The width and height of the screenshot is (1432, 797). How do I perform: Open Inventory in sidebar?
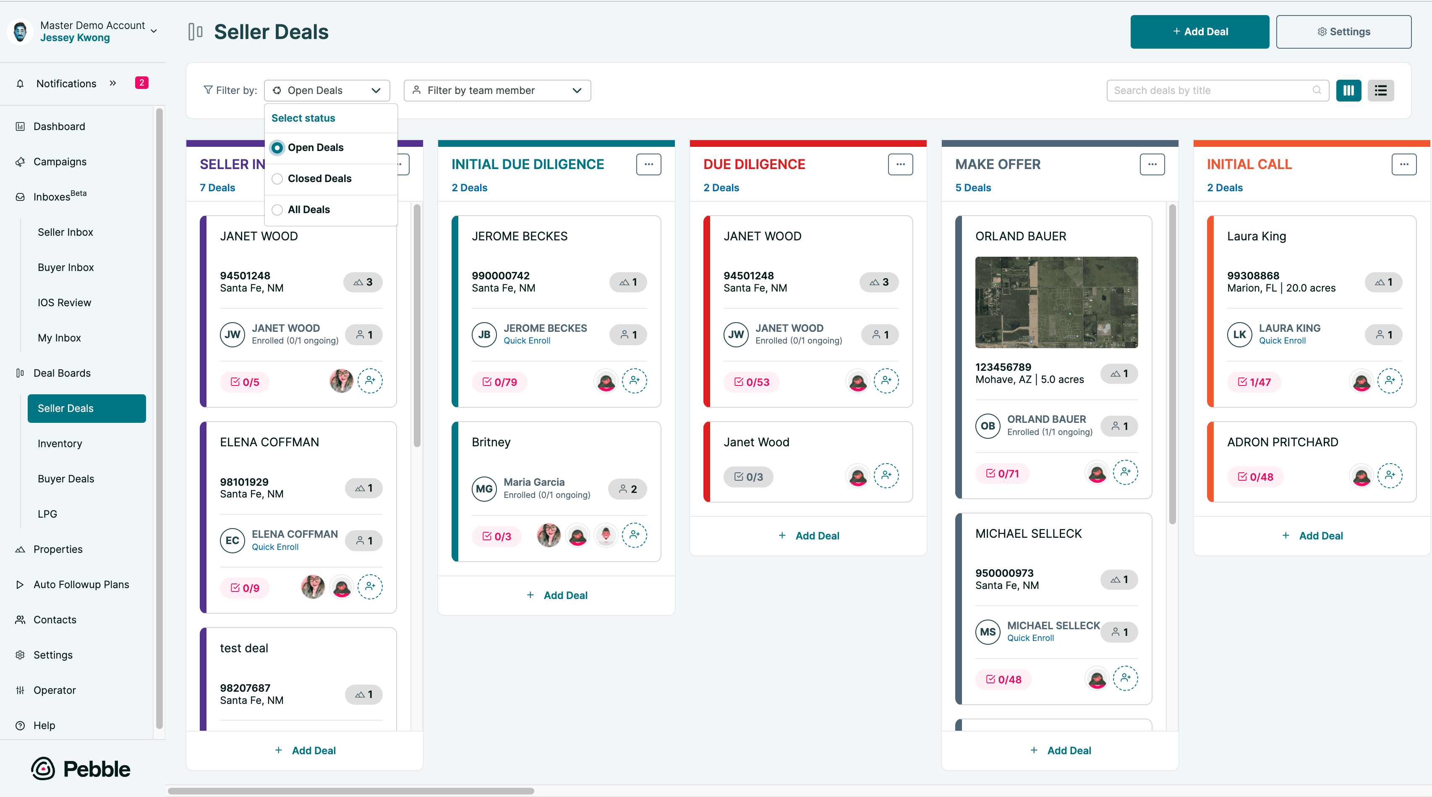pyautogui.click(x=60, y=443)
